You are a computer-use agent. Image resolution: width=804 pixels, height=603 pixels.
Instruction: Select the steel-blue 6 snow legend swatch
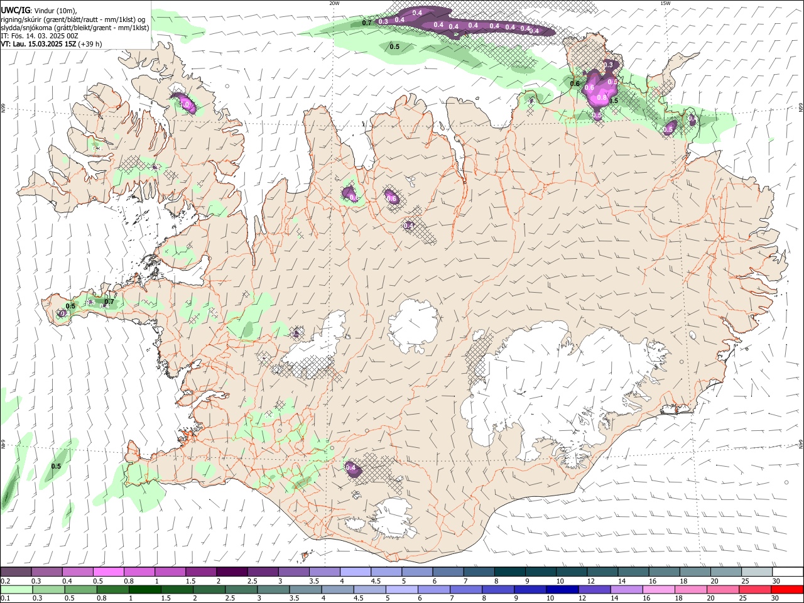pyautogui.click(x=447, y=572)
